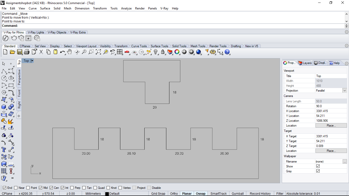Open the color wheel Object Properties icon

177,52
